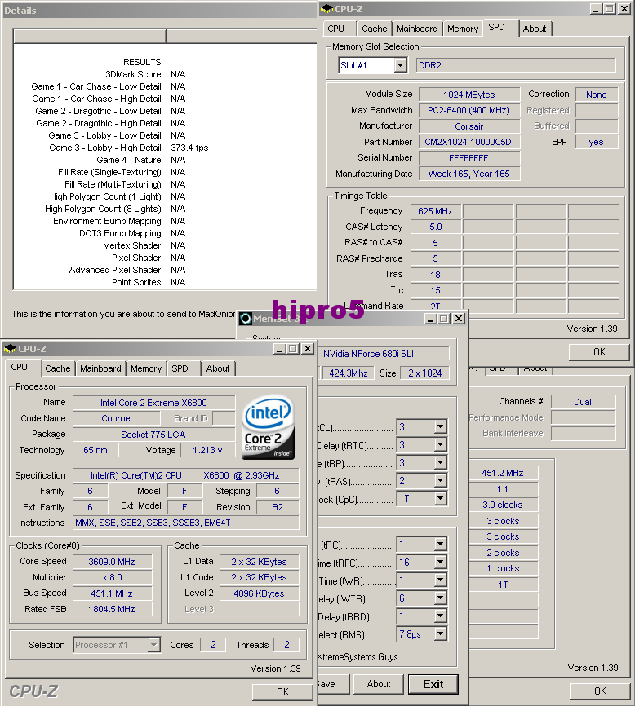Image resolution: width=635 pixels, height=706 pixels.
Task: Open Cache tab in lower-left CPU-Z window
Action: tap(58, 368)
